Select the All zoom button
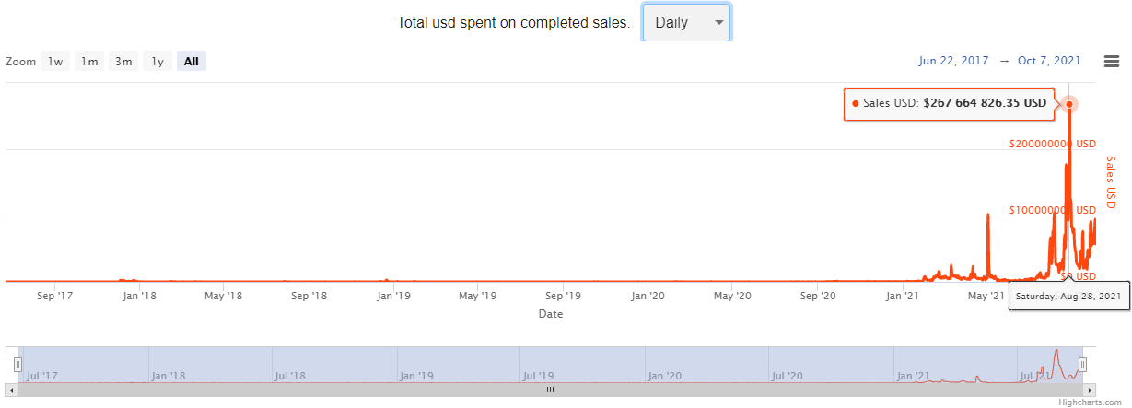Screen dimensions: 1132x408 point(191,62)
